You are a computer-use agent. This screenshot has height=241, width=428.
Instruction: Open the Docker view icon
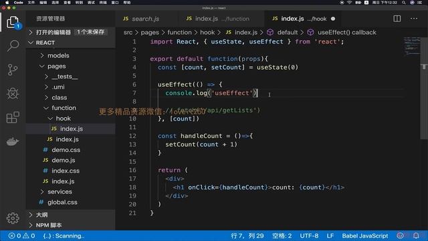pos(13,141)
